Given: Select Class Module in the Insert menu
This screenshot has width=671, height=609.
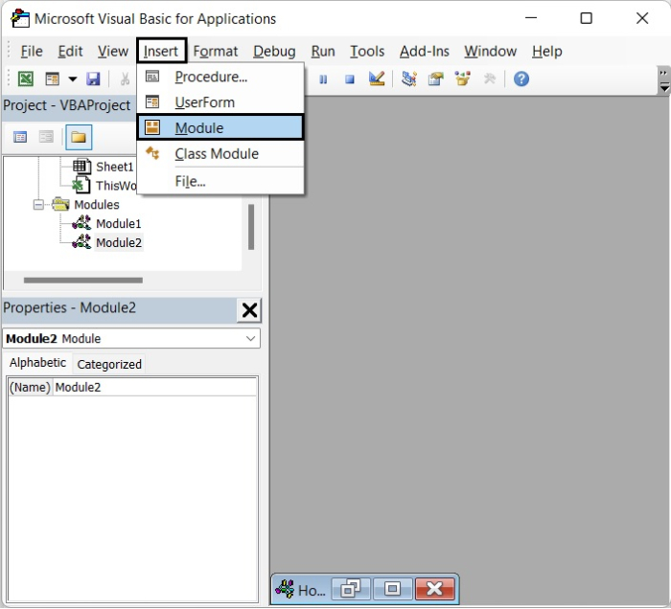Looking at the screenshot, I should [x=216, y=154].
